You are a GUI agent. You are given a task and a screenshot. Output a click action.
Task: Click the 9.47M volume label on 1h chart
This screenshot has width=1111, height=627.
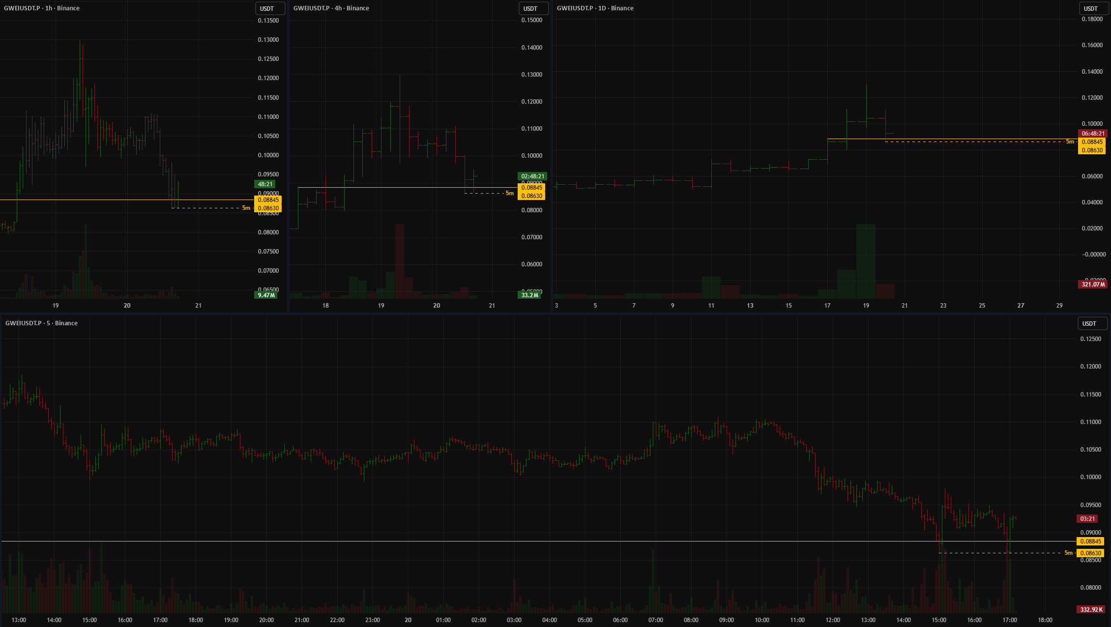click(266, 295)
